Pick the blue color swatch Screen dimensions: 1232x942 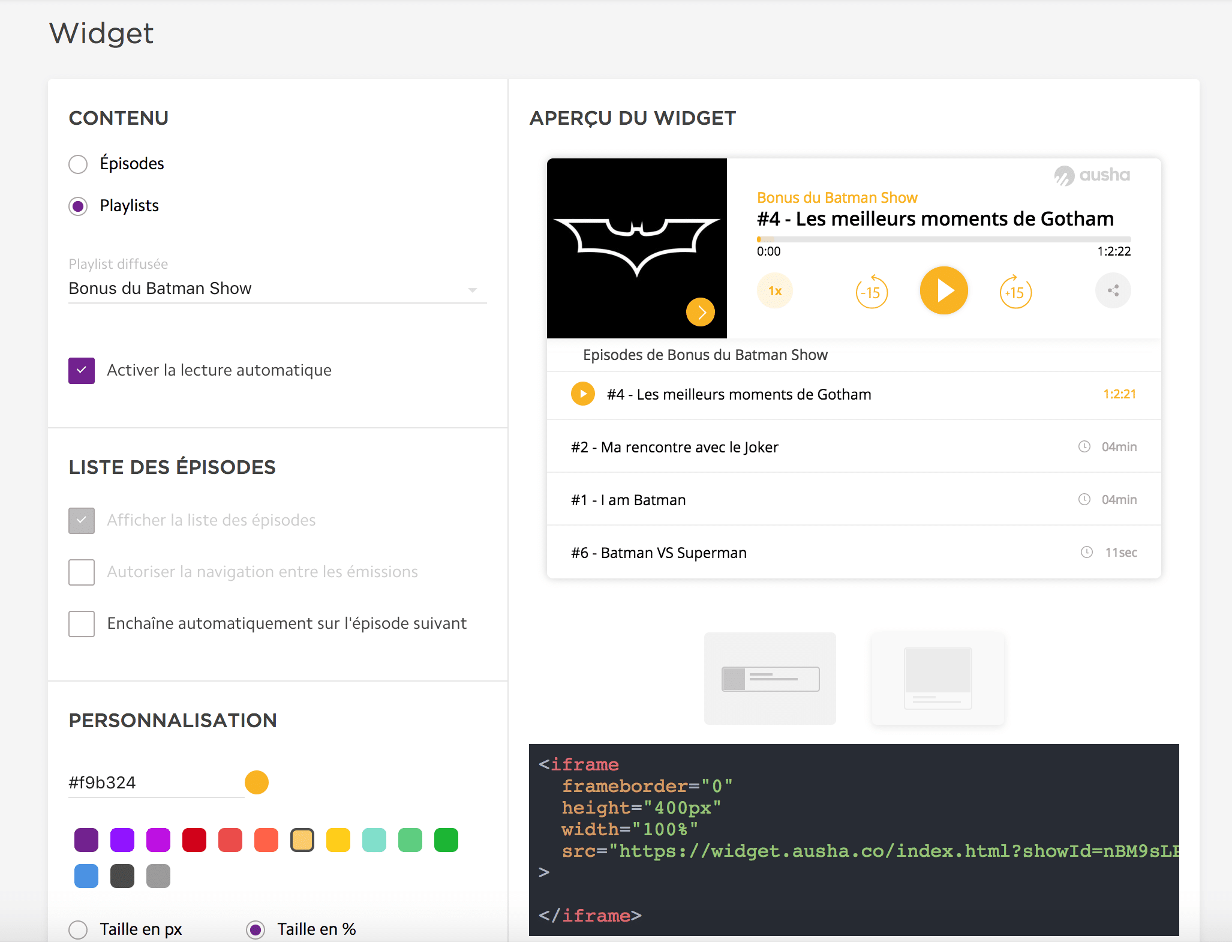pos(86,876)
